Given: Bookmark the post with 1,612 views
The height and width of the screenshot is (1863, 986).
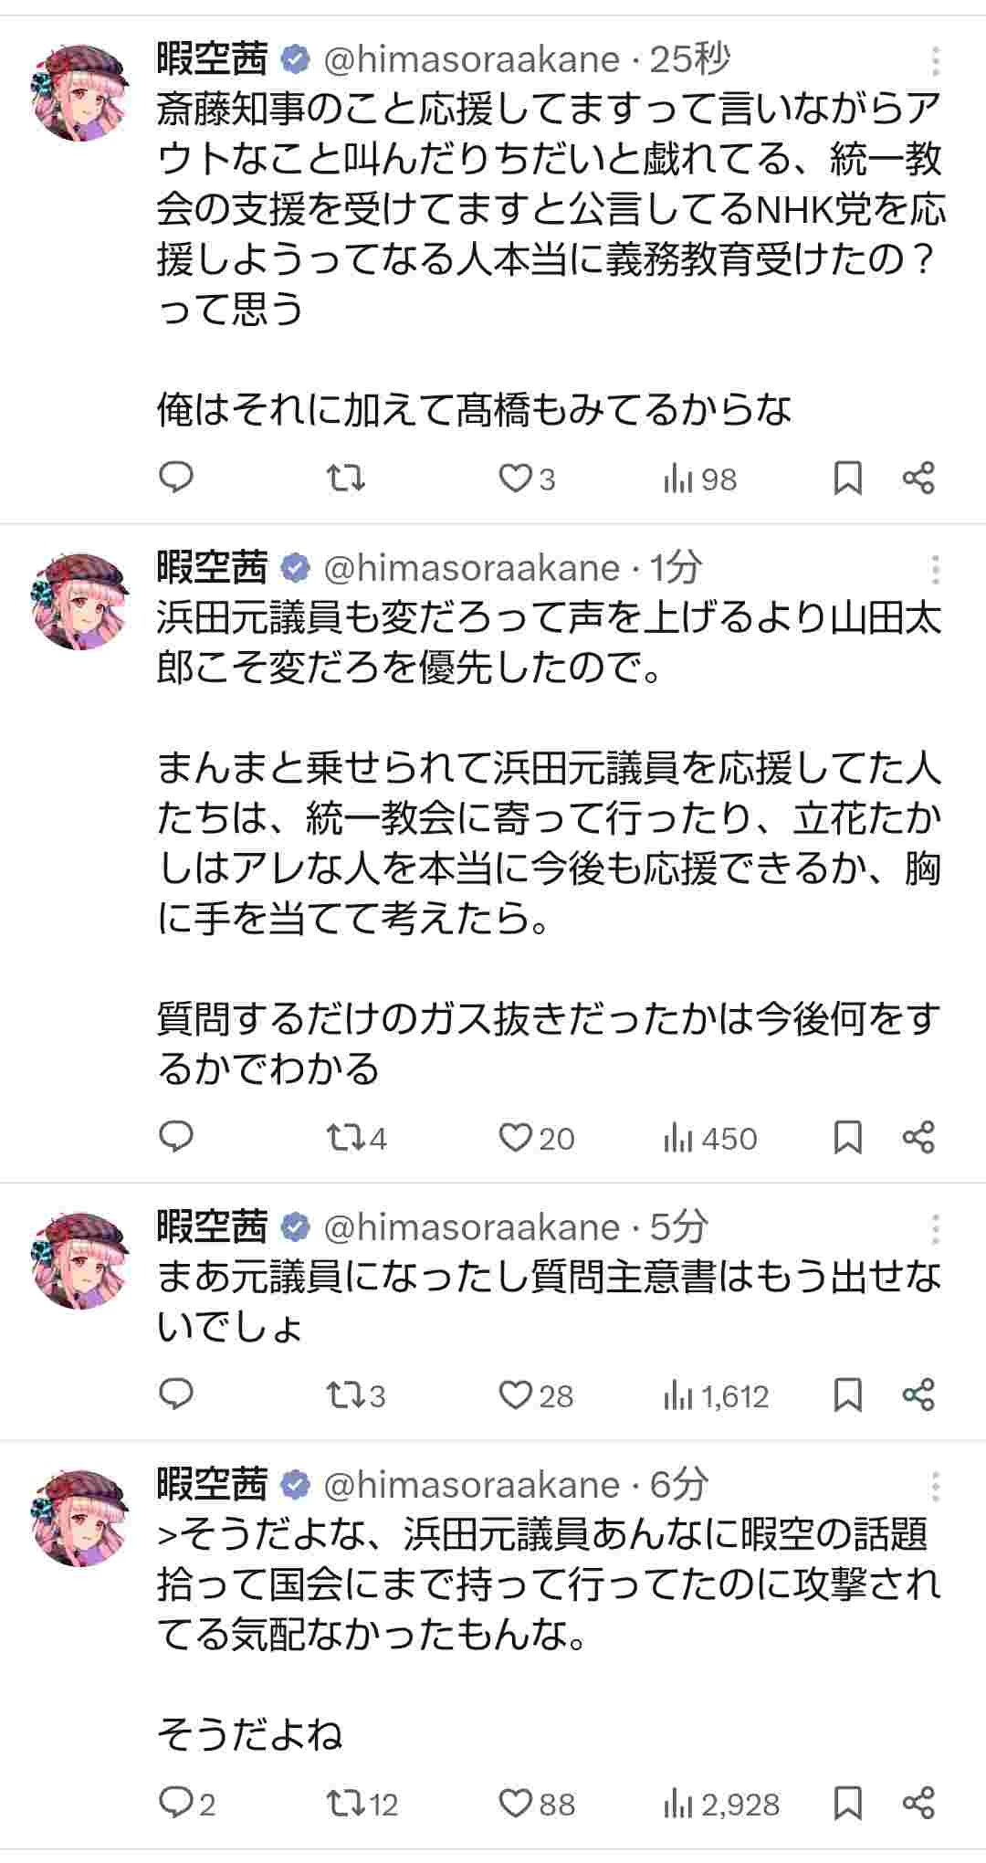Looking at the screenshot, I should 848,1395.
